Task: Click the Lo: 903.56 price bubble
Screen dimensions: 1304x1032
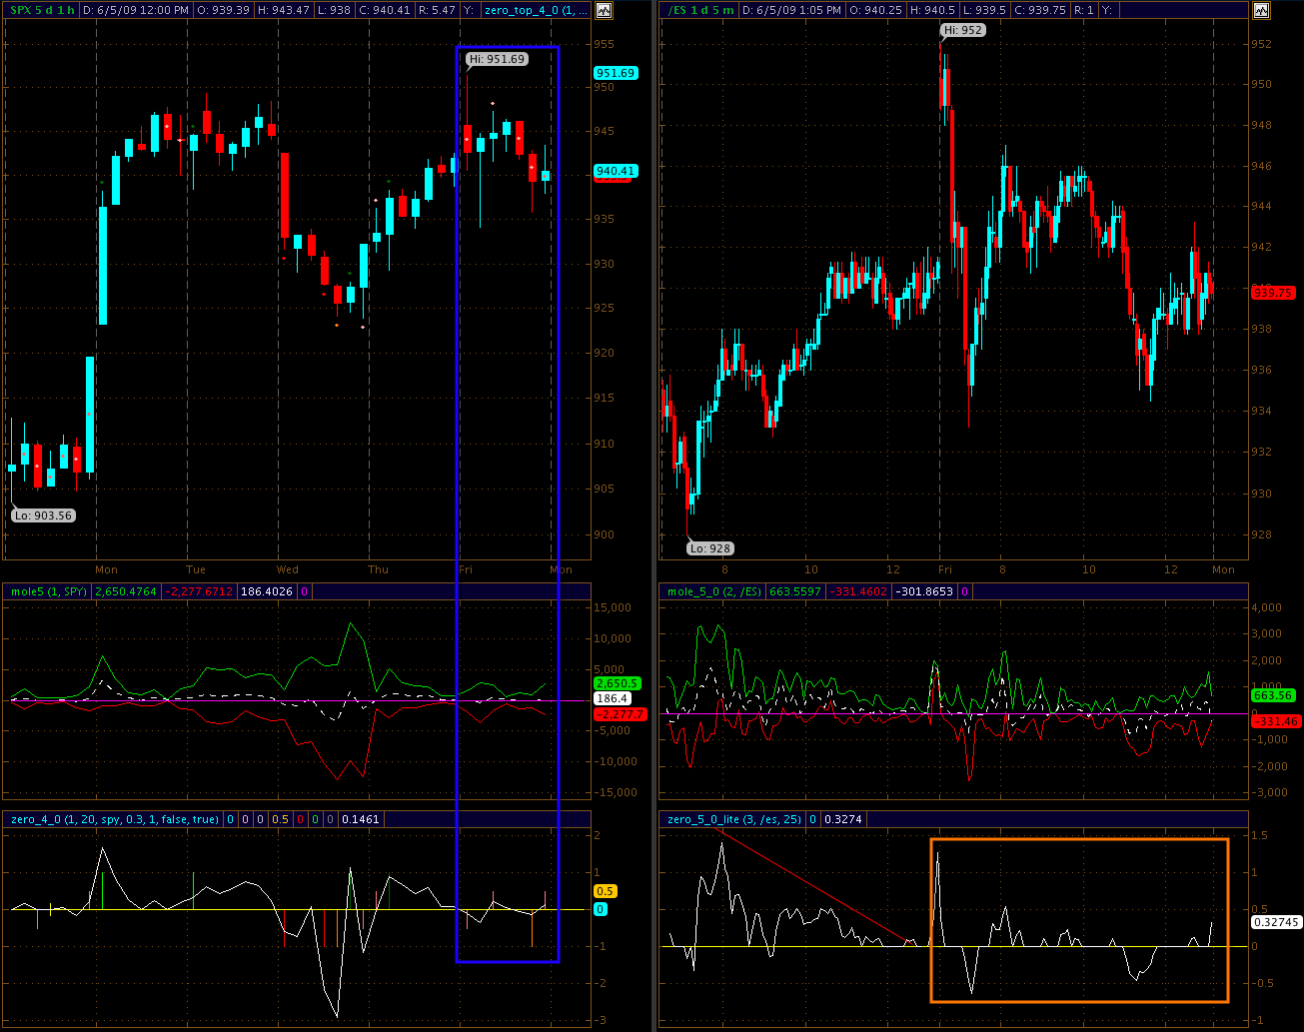Action: coord(42,516)
